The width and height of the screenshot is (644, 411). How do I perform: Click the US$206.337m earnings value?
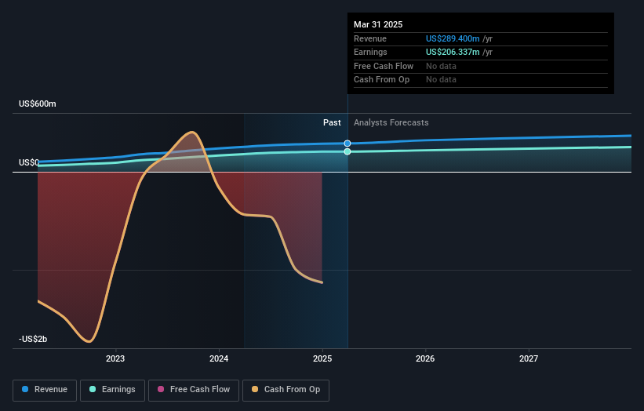453,52
